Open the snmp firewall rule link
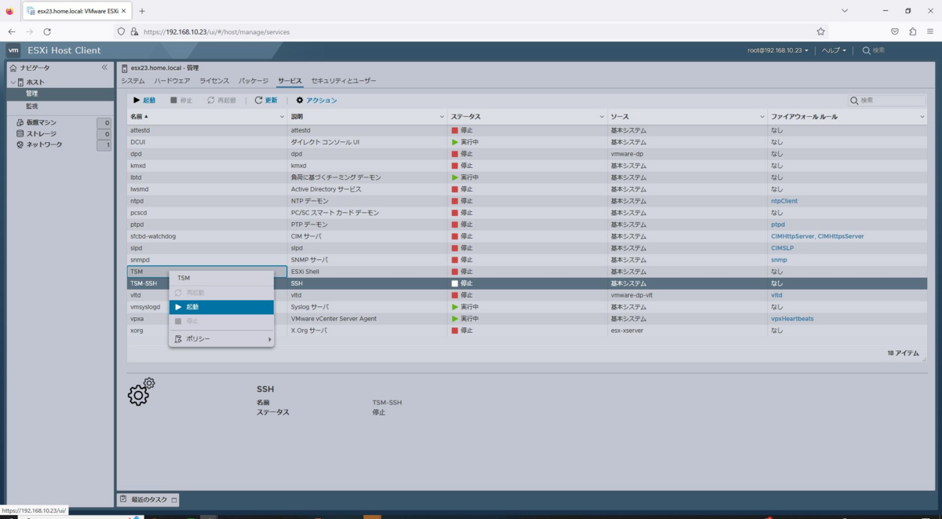The height and width of the screenshot is (519, 942). (x=779, y=260)
